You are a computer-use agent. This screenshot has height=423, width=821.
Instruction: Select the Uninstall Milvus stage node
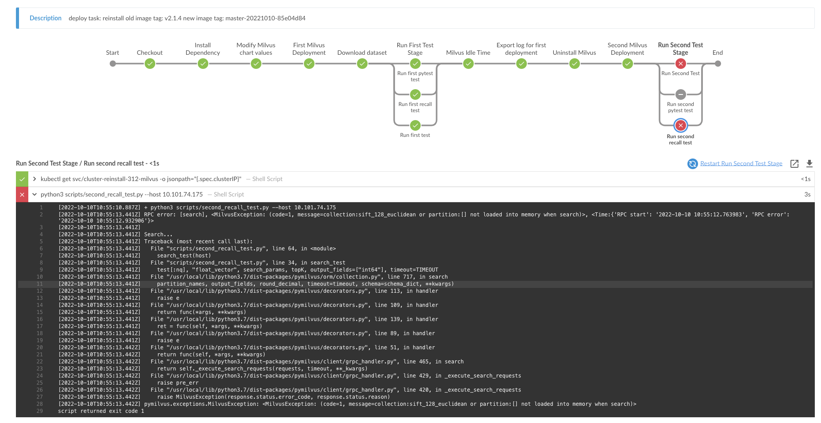pyautogui.click(x=574, y=64)
